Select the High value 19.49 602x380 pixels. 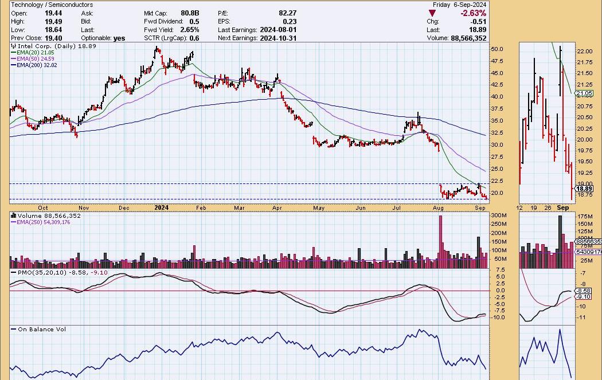pos(53,22)
